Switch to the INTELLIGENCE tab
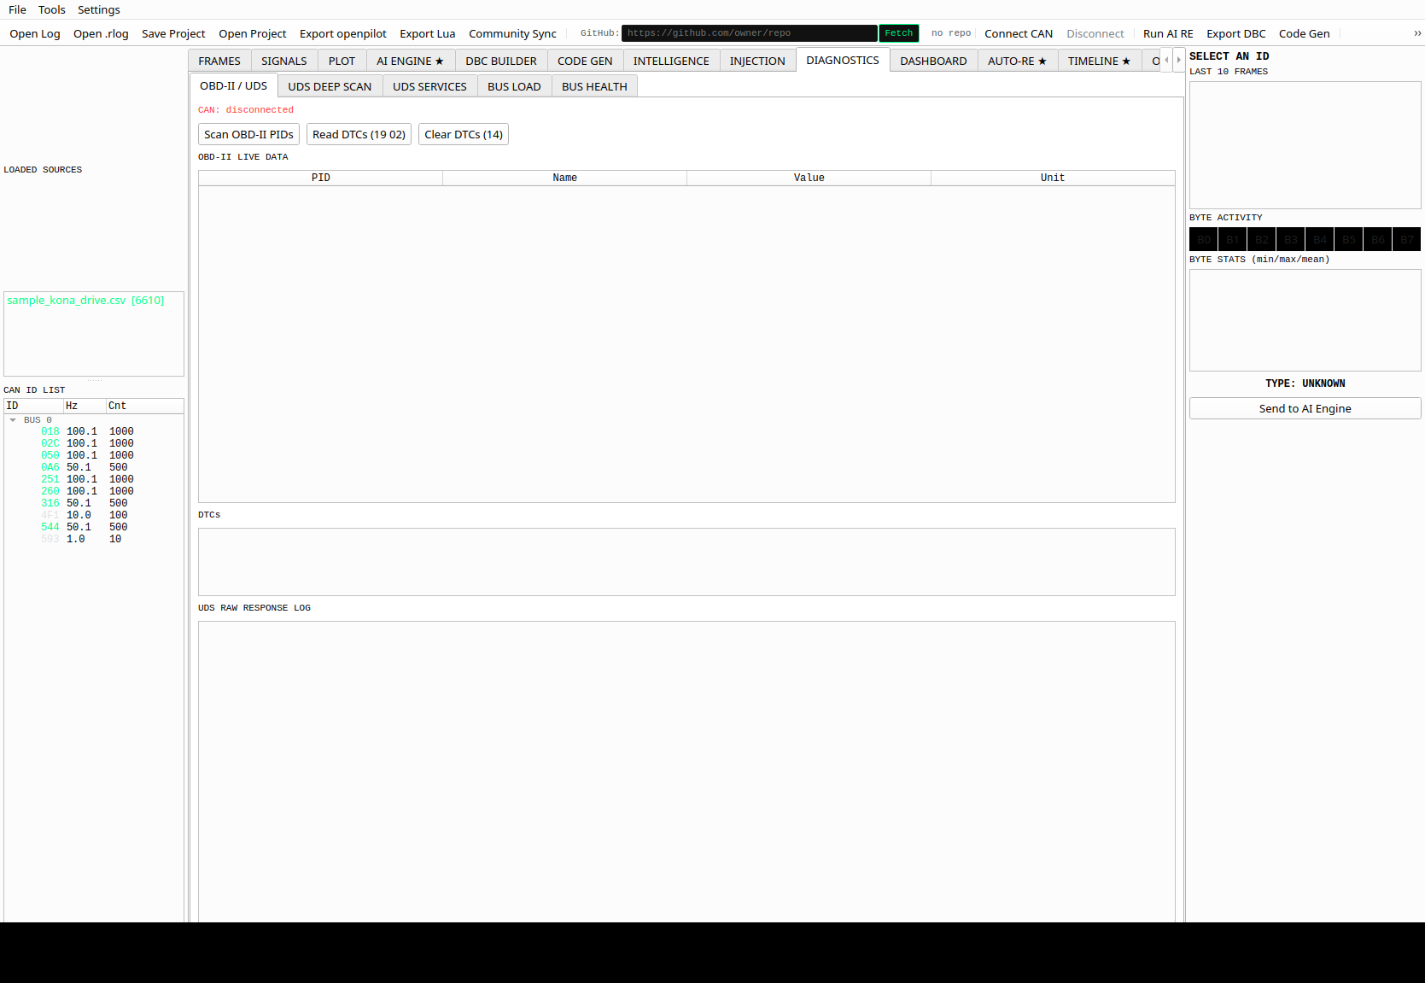Screen dimensions: 1425x983 tap(671, 61)
